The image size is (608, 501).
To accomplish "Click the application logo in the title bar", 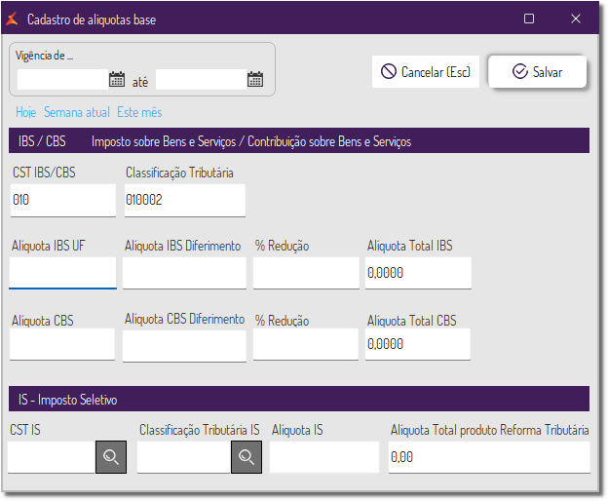I will (13, 19).
